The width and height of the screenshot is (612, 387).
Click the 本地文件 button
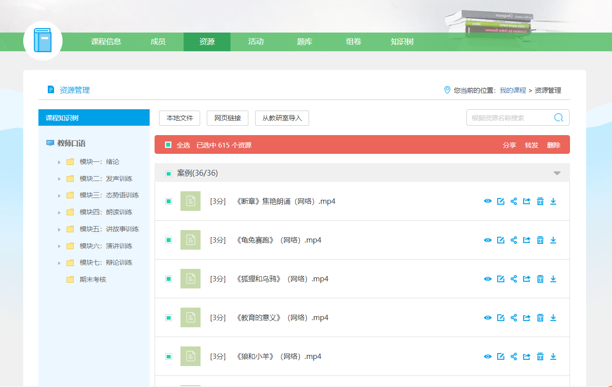[180, 118]
